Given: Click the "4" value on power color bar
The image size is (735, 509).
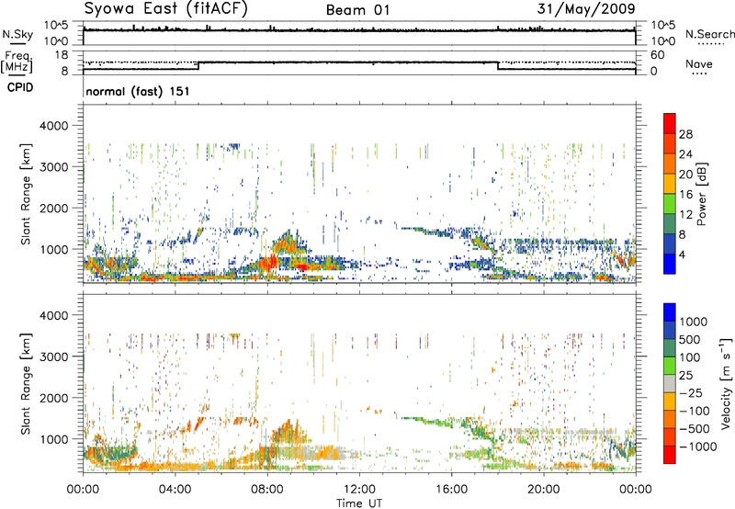Looking at the screenshot, I should click(x=682, y=255).
